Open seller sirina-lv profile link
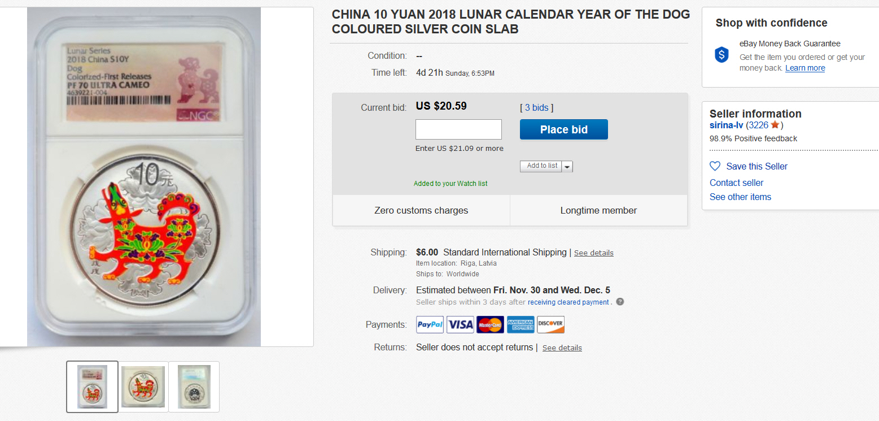This screenshot has width=879, height=421. click(x=726, y=125)
